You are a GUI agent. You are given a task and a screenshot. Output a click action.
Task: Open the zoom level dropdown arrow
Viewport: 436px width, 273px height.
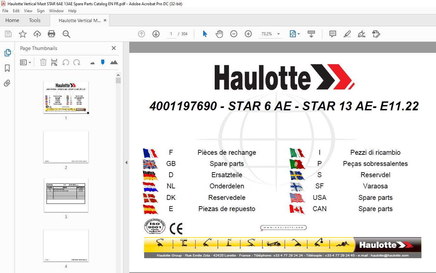pos(279,34)
